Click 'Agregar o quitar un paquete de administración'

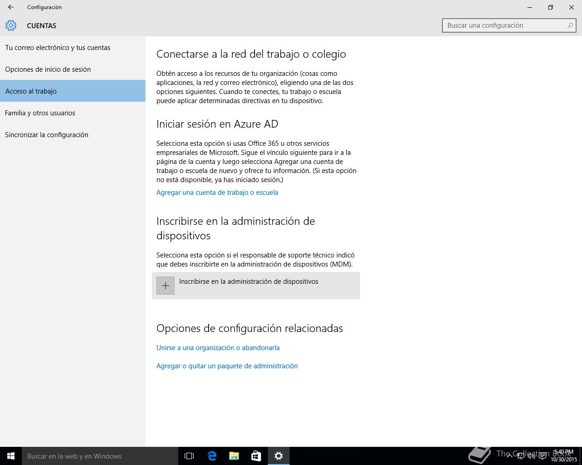[x=227, y=366]
